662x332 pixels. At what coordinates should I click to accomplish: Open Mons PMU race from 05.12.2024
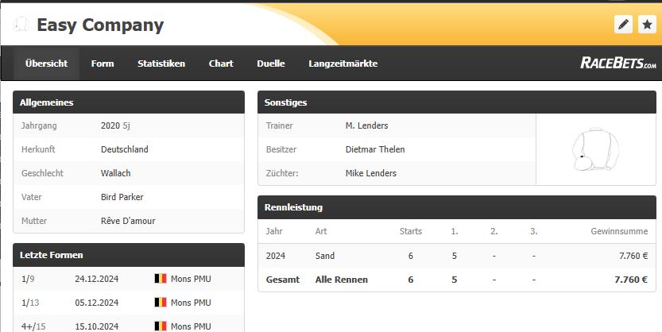pyautogui.click(x=191, y=303)
